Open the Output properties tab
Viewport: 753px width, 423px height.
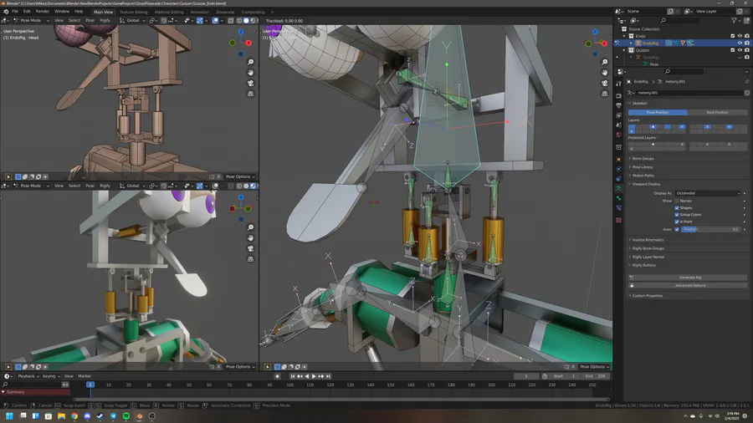pyautogui.click(x=618, y=105)
